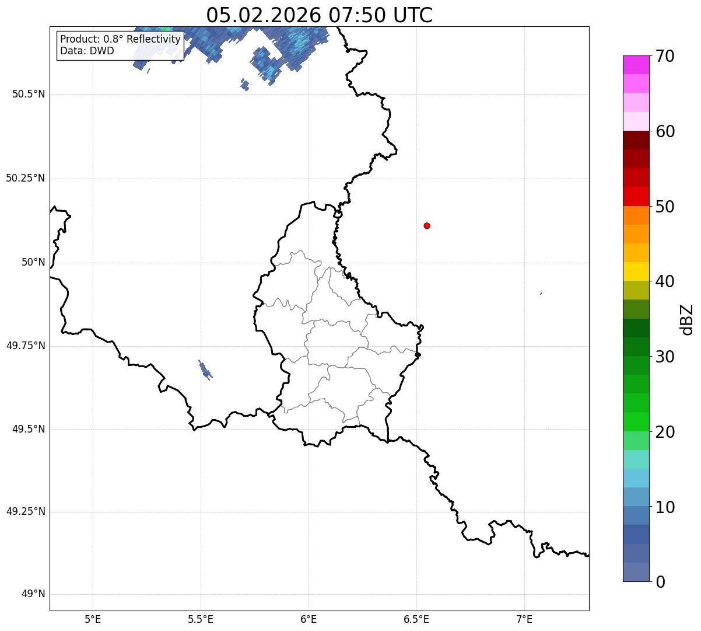The image size is (701, 631).
Task: Click the 49.25°N latitude label
Action: click(26, 511)
